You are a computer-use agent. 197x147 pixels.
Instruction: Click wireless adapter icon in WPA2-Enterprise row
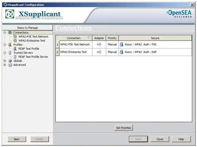coord(99,52)
